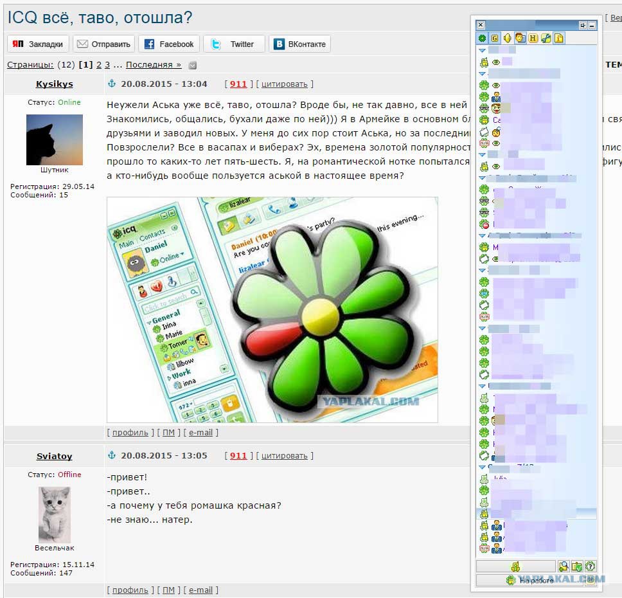Click the 'Offline' status text of Sviatoy

coord(69,475)
